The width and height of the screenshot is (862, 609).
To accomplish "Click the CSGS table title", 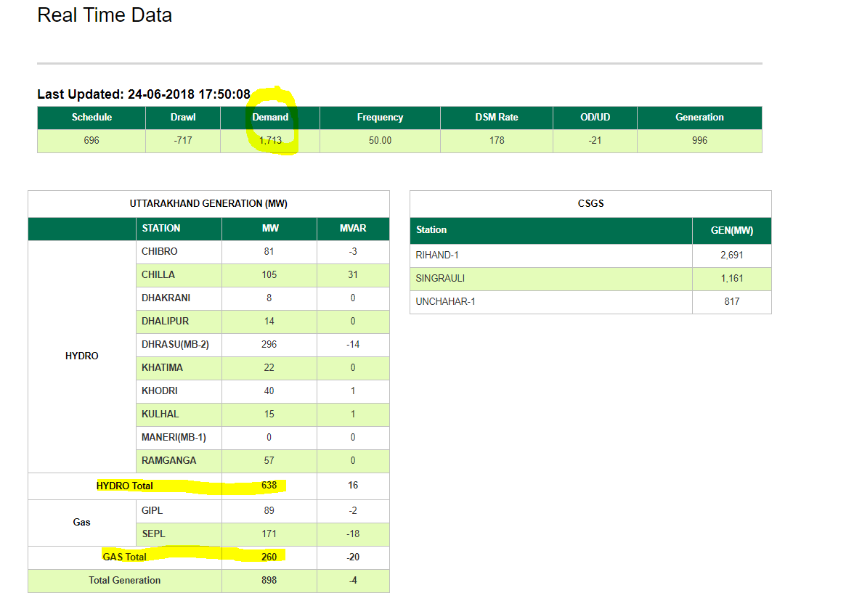I will (591, 204).
